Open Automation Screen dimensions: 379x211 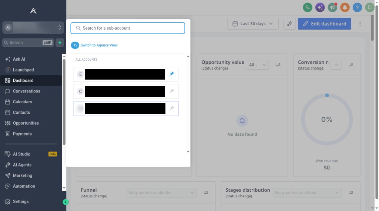coord(31,186)
